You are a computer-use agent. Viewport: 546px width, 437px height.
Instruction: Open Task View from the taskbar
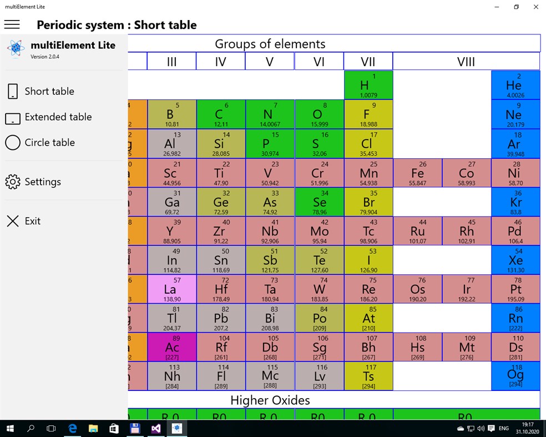click(x=51, y=428)
